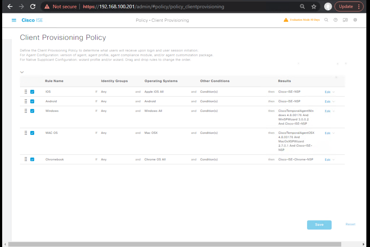The width and height of the screenshot is (370, 247).
Task: Click the CiscoTemporalAgentOSX result text
Action: [297, 141]
